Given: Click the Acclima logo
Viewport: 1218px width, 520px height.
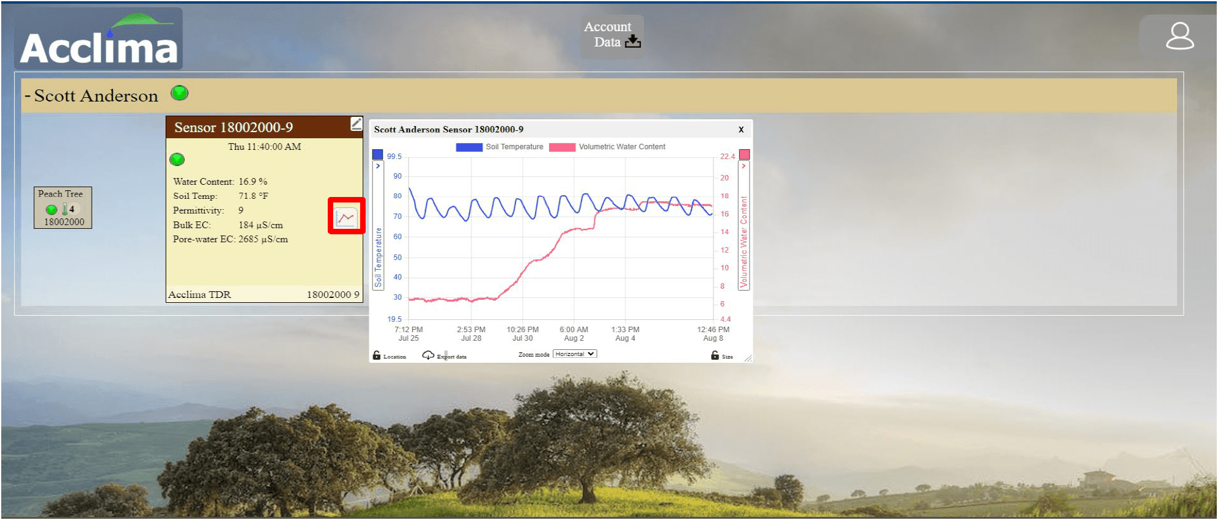Looking at the screenshot, I should pyautogui.click(x=98, y=40).
